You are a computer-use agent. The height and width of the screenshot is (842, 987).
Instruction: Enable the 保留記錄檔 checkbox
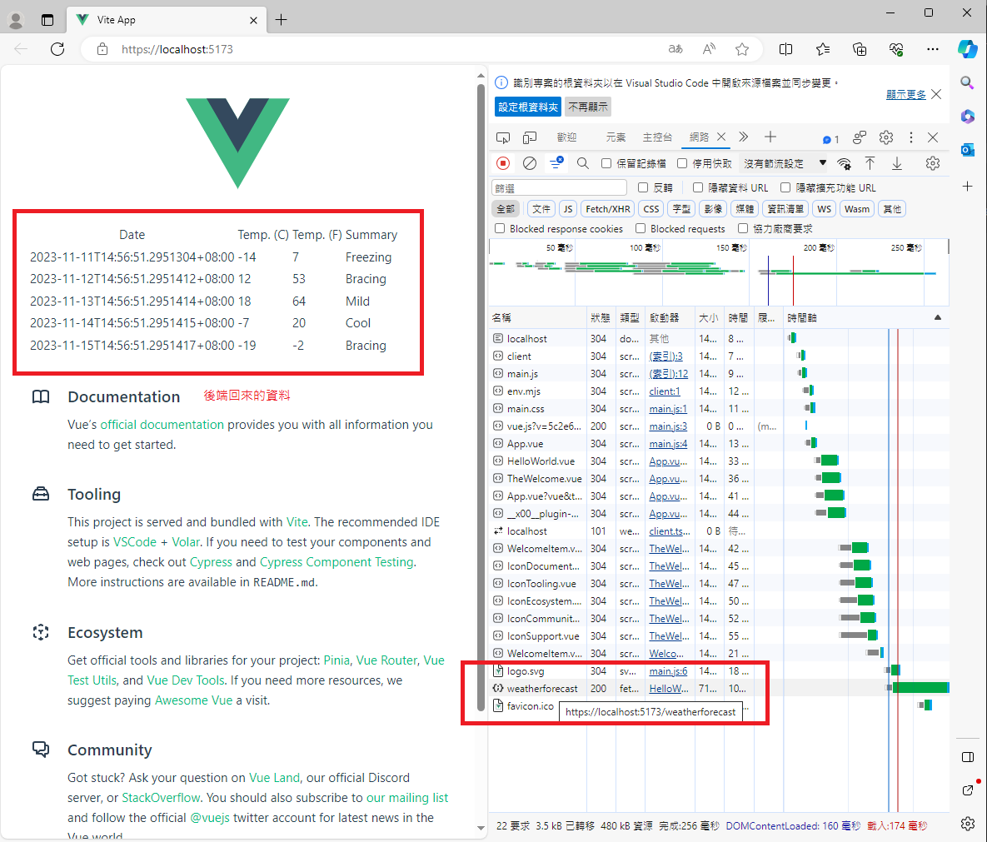click(606, 163)
